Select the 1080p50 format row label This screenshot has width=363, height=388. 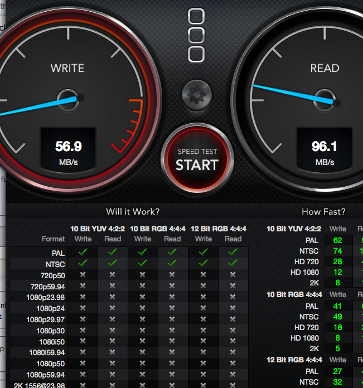click(51, 363)
